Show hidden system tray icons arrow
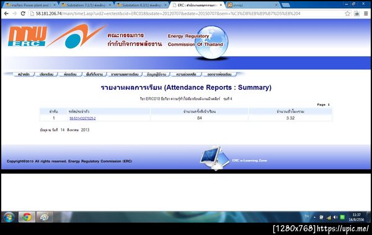Image resolution: width=372 pixels, height=235 pixels. (314, 217)
